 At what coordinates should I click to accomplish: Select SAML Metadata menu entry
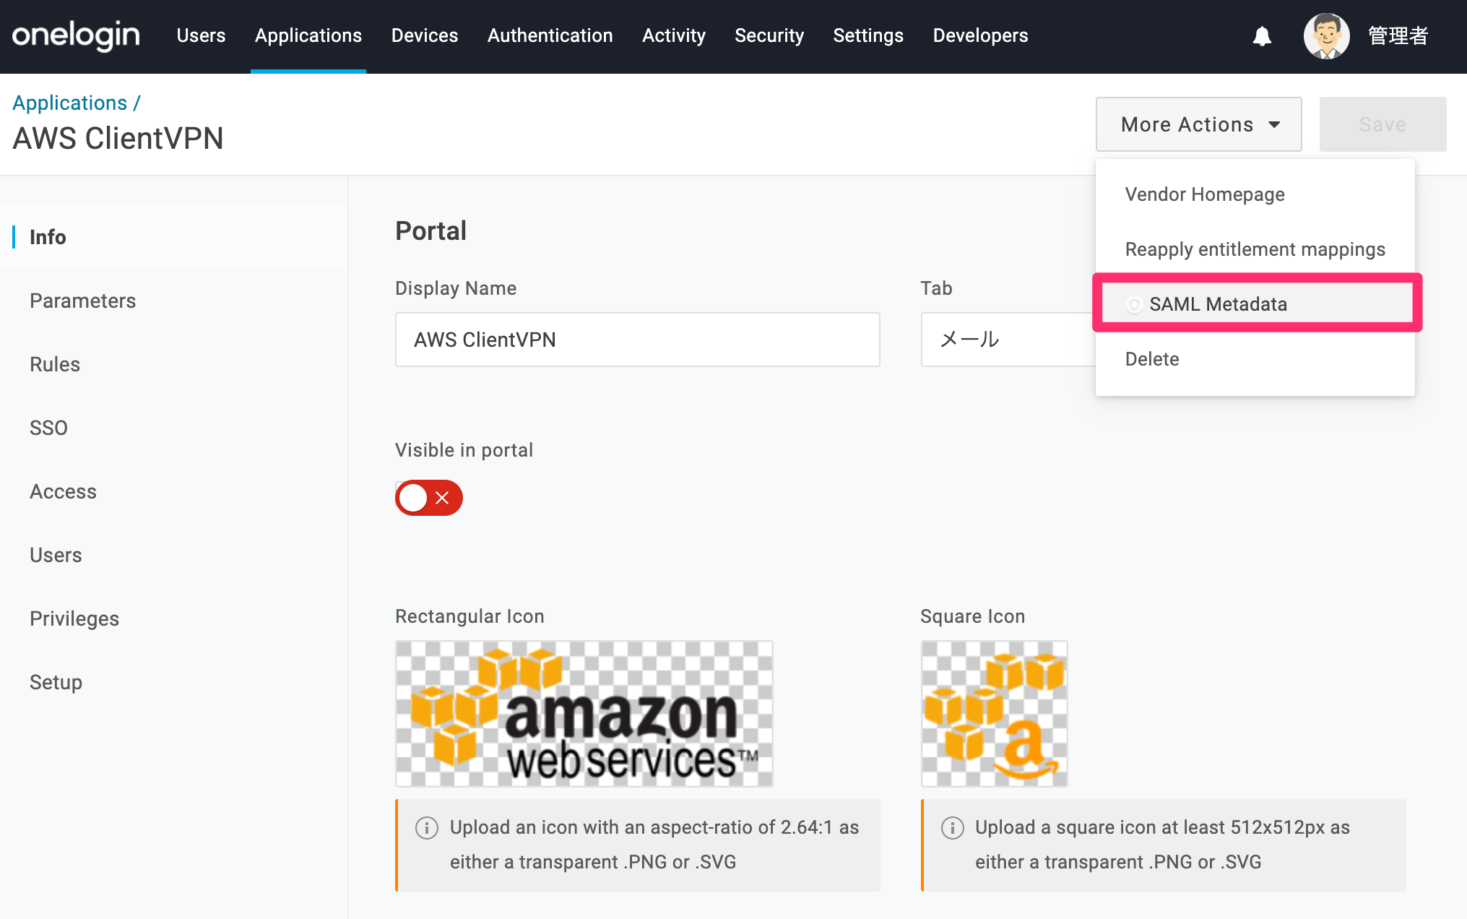pyautogui.click(x=1257, y=303)
